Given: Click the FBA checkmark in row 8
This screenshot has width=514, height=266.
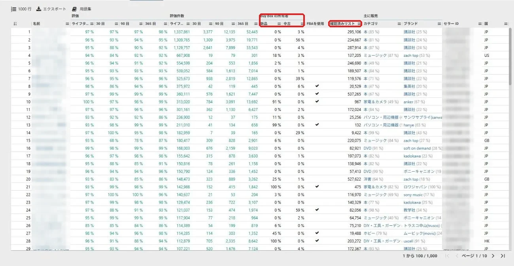Looking at the screenshot, I should click(x=317, y=86).
